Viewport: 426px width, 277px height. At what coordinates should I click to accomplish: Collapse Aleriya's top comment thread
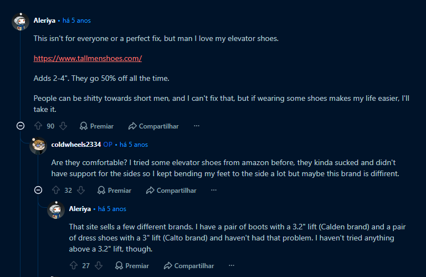pyautogui.click(x=20, y=126)
